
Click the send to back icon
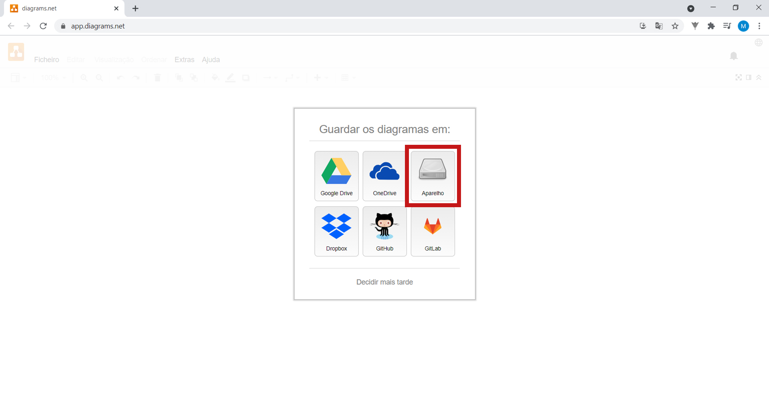(x=194, y=78)
